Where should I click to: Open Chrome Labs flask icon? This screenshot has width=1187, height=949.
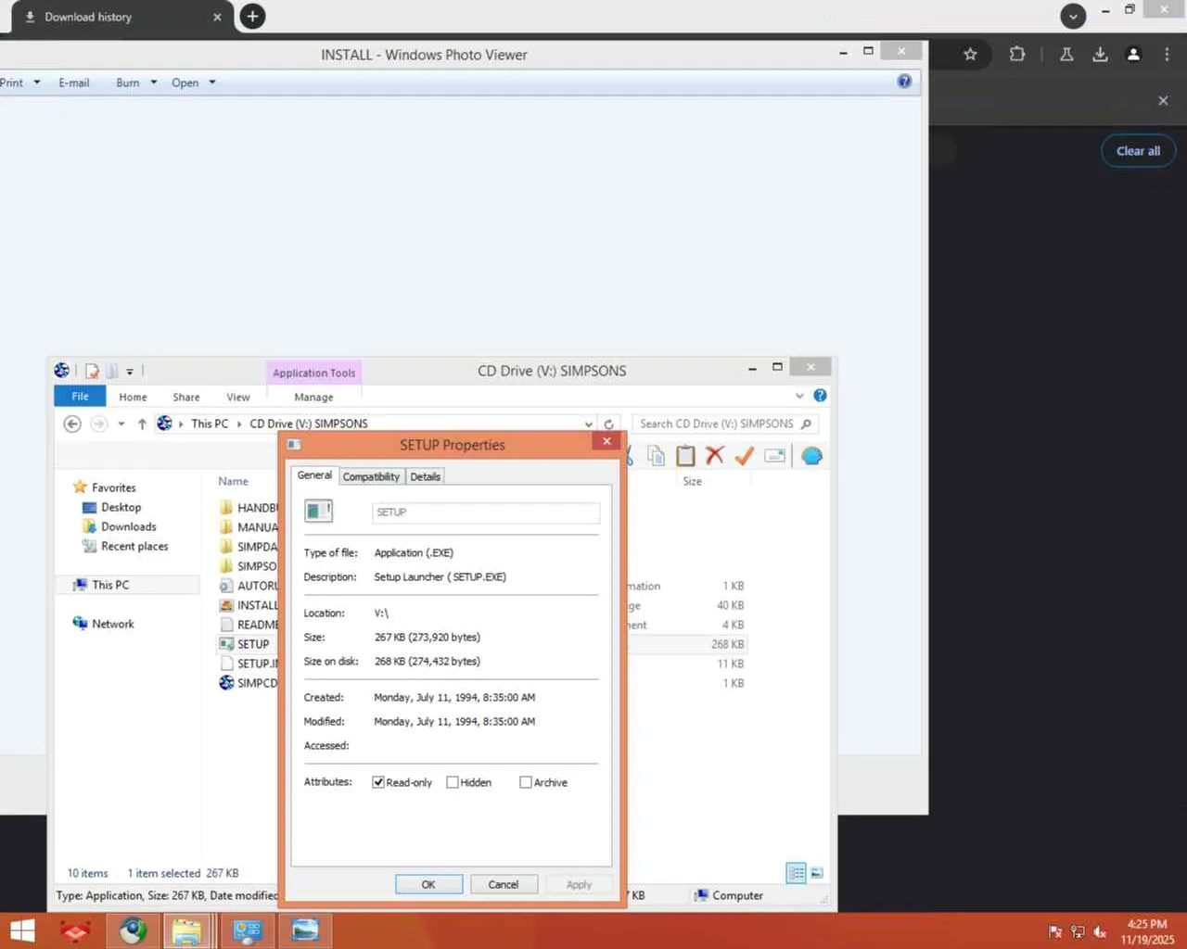[x=1066, y=54]
